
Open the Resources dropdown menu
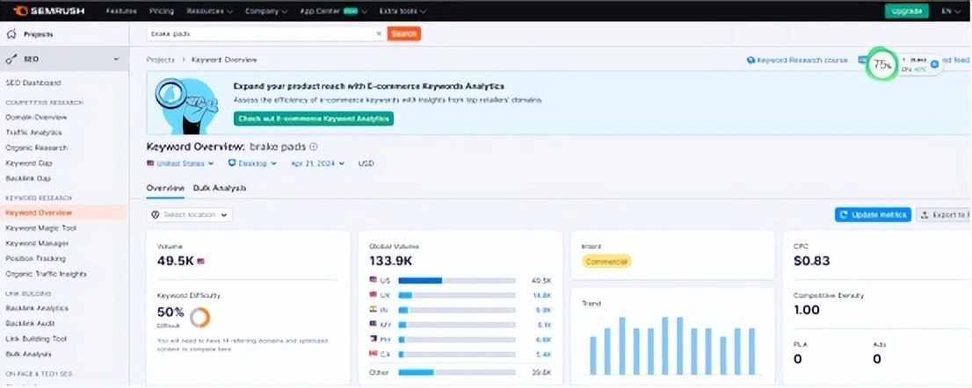coord(209,11)
